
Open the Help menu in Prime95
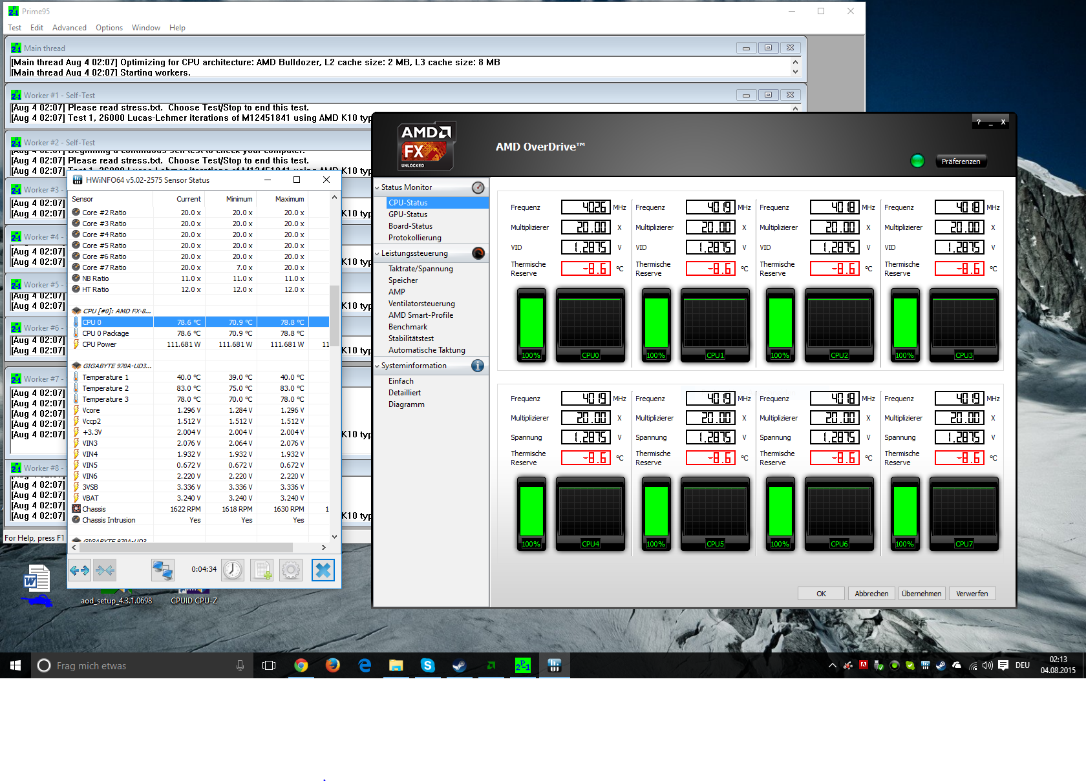(177, 28)
